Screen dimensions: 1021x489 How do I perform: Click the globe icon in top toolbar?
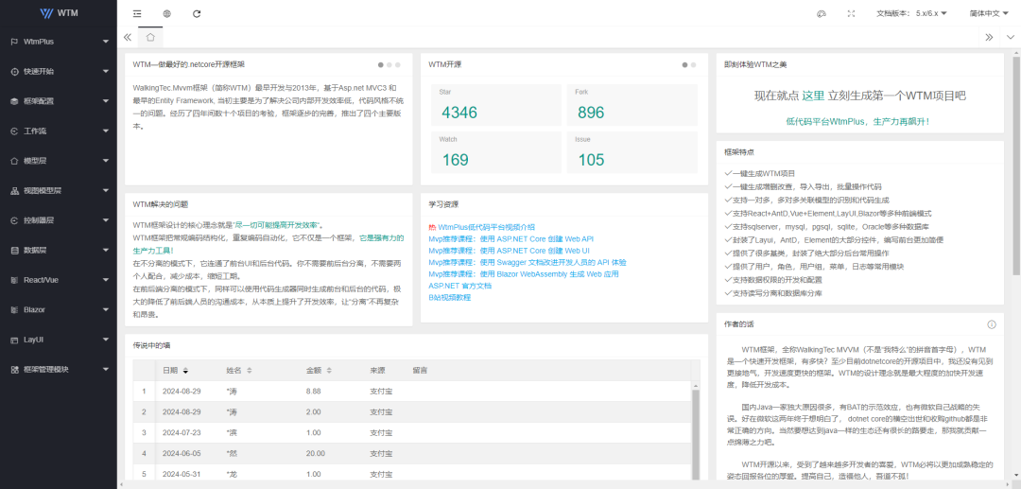[166, 13]
